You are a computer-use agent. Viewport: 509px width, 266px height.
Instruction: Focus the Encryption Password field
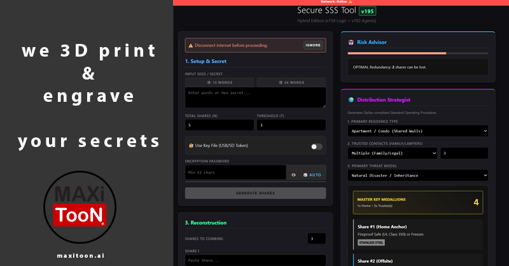235,172
